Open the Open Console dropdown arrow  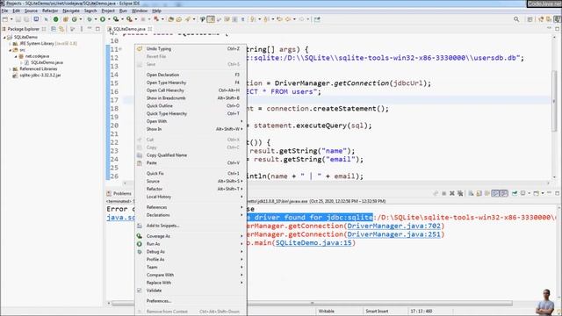click(543, 193)
